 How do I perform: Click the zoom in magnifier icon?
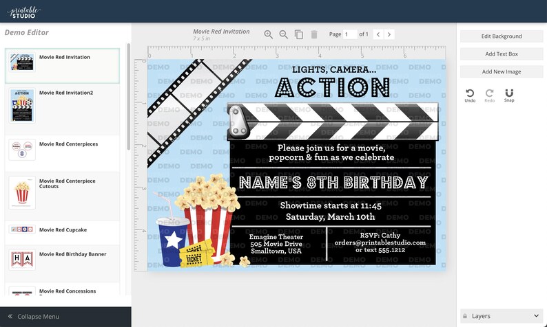coord(268,34)
